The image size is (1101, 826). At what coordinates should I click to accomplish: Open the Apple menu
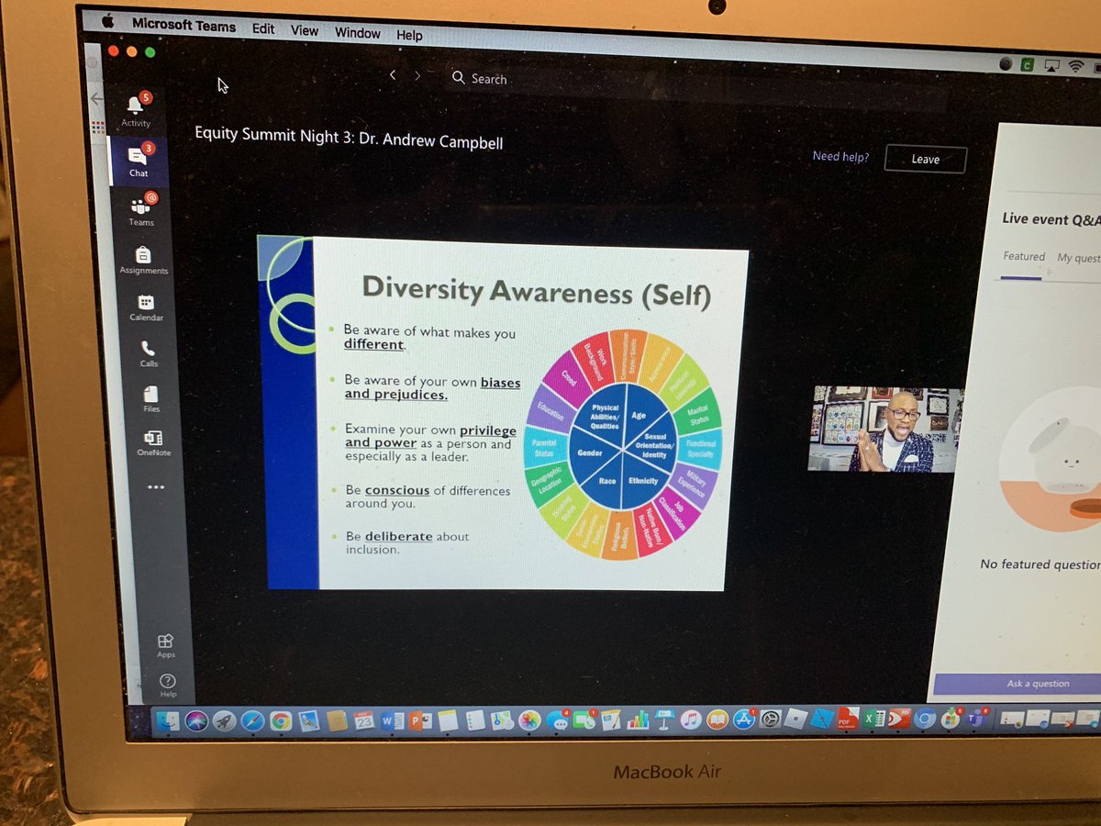point(108,20)
